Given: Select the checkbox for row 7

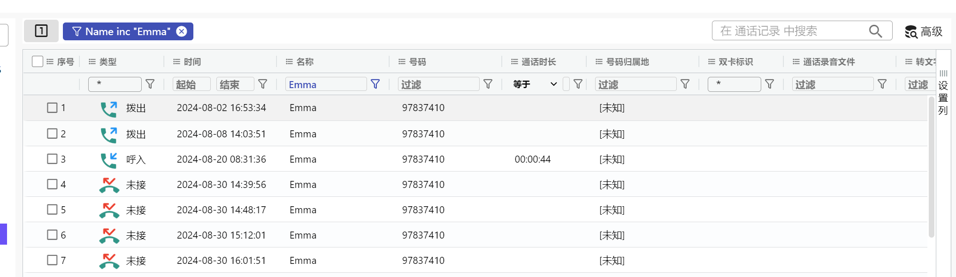Looking at the screenshot, I should 52,260.
